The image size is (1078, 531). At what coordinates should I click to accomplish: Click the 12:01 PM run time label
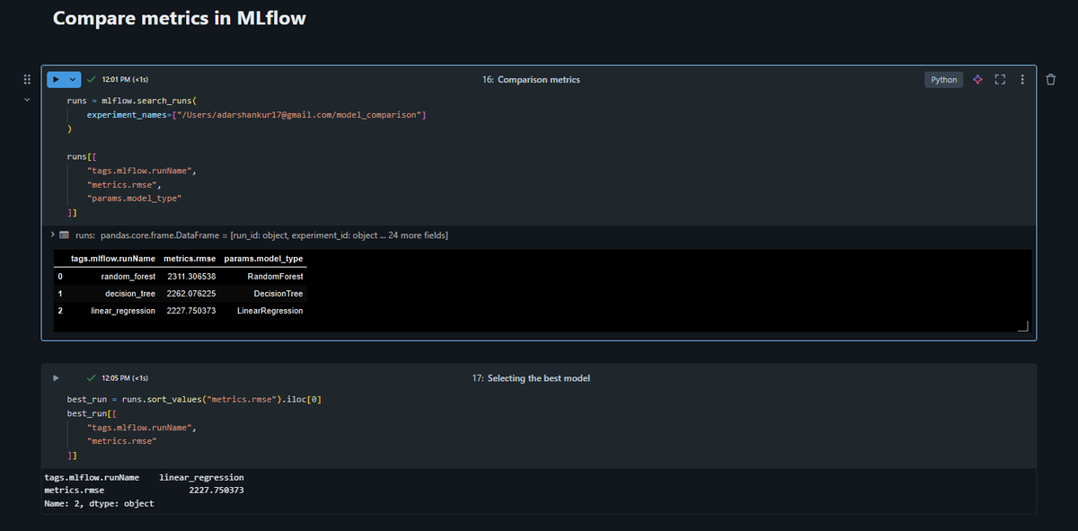[x=125, y=80]
